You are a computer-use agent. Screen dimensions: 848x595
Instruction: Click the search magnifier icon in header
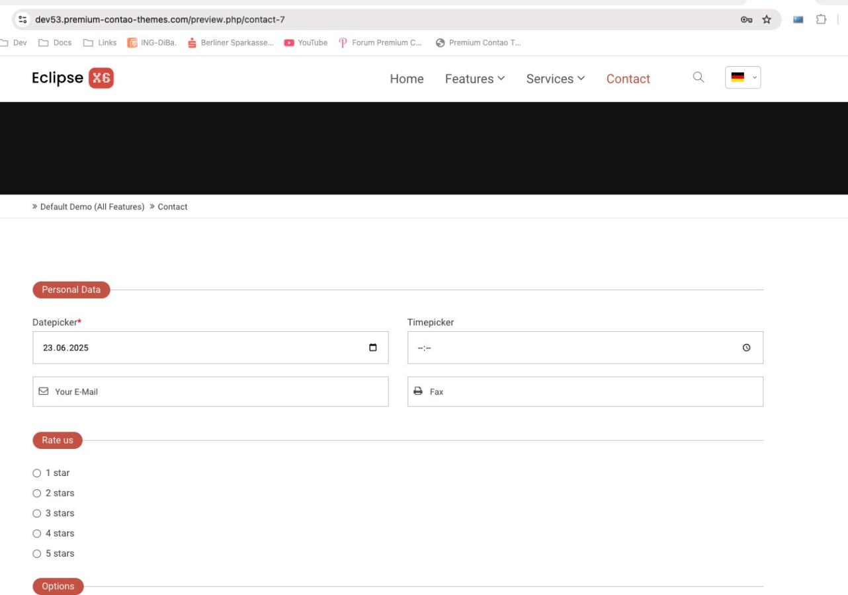coord(698,77)
